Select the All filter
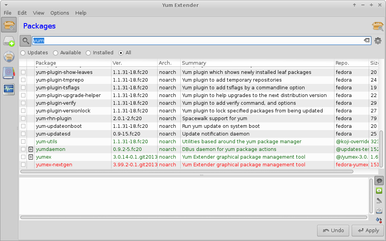Image resolution: width=386 pixels, height=241 pixels. pyautogui.click(x=125, y=53)
